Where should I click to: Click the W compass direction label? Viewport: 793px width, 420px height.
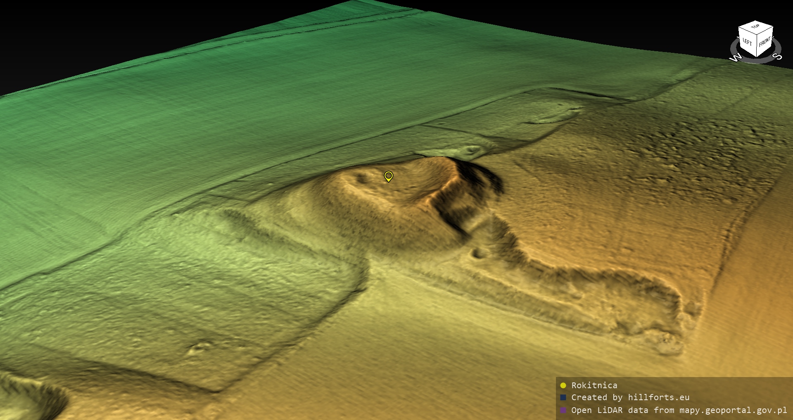tap(736, 58)
